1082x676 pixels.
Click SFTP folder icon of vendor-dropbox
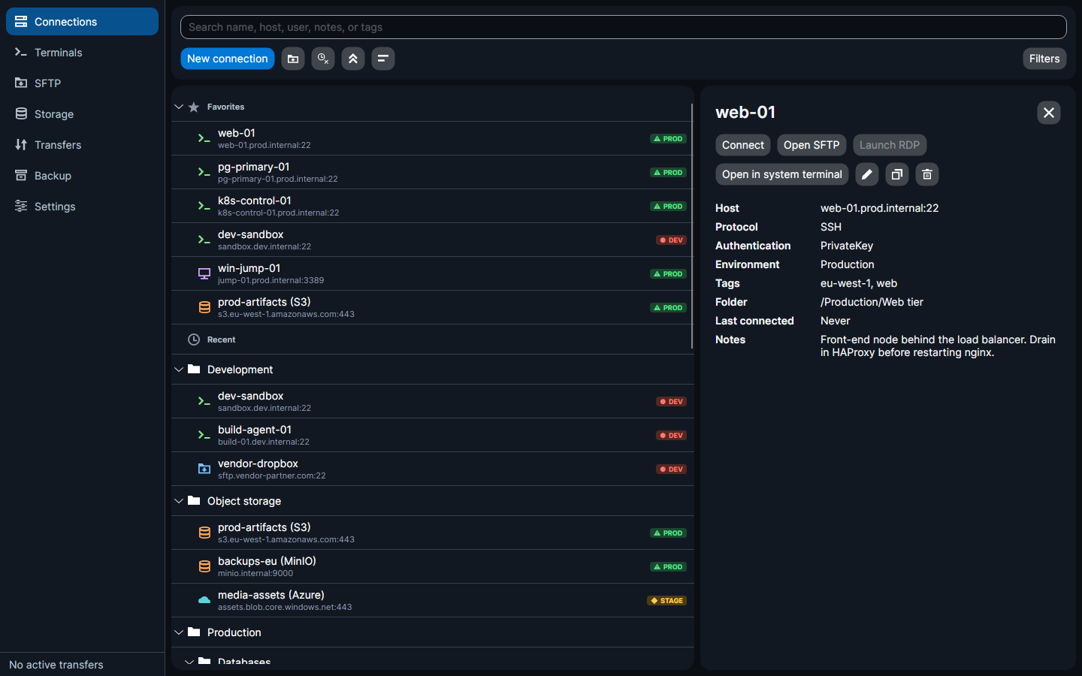coord(204,469)
